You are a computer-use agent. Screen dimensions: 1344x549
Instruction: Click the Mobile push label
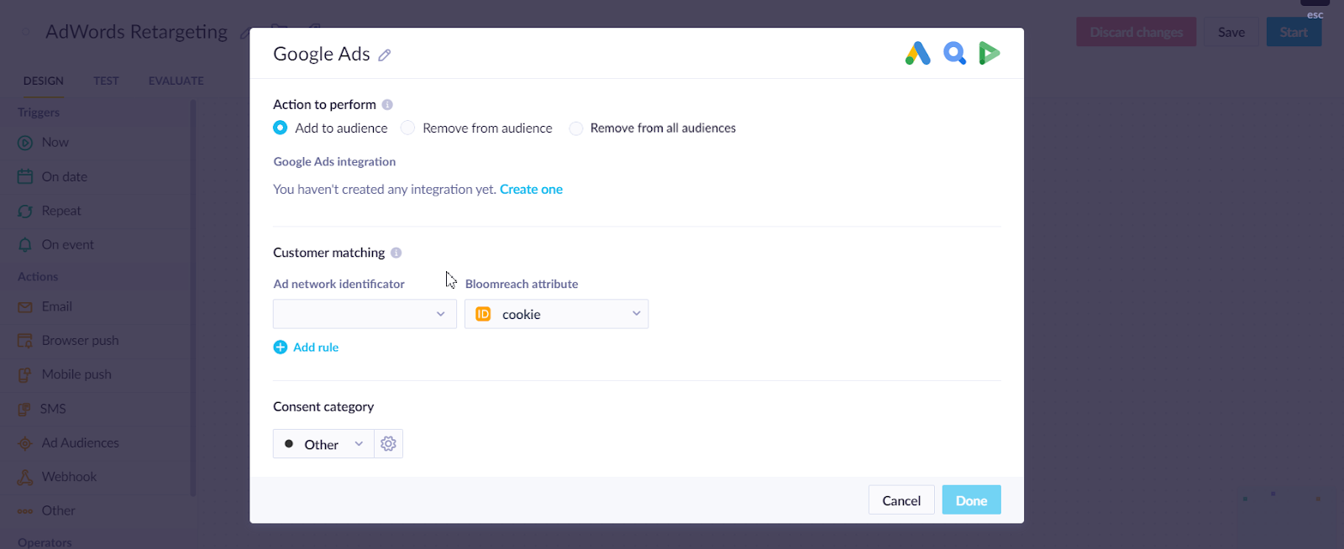[76, 375]
